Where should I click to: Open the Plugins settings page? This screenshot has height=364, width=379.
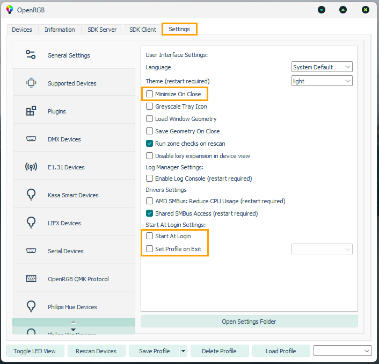coord(74,110)
